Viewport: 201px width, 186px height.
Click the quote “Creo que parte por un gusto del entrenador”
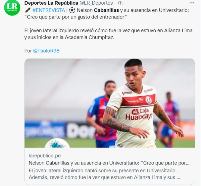(x=76, y=17)
